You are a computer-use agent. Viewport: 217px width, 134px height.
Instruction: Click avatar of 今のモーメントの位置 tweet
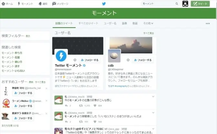pyautogui.click(x=58, y=100)
